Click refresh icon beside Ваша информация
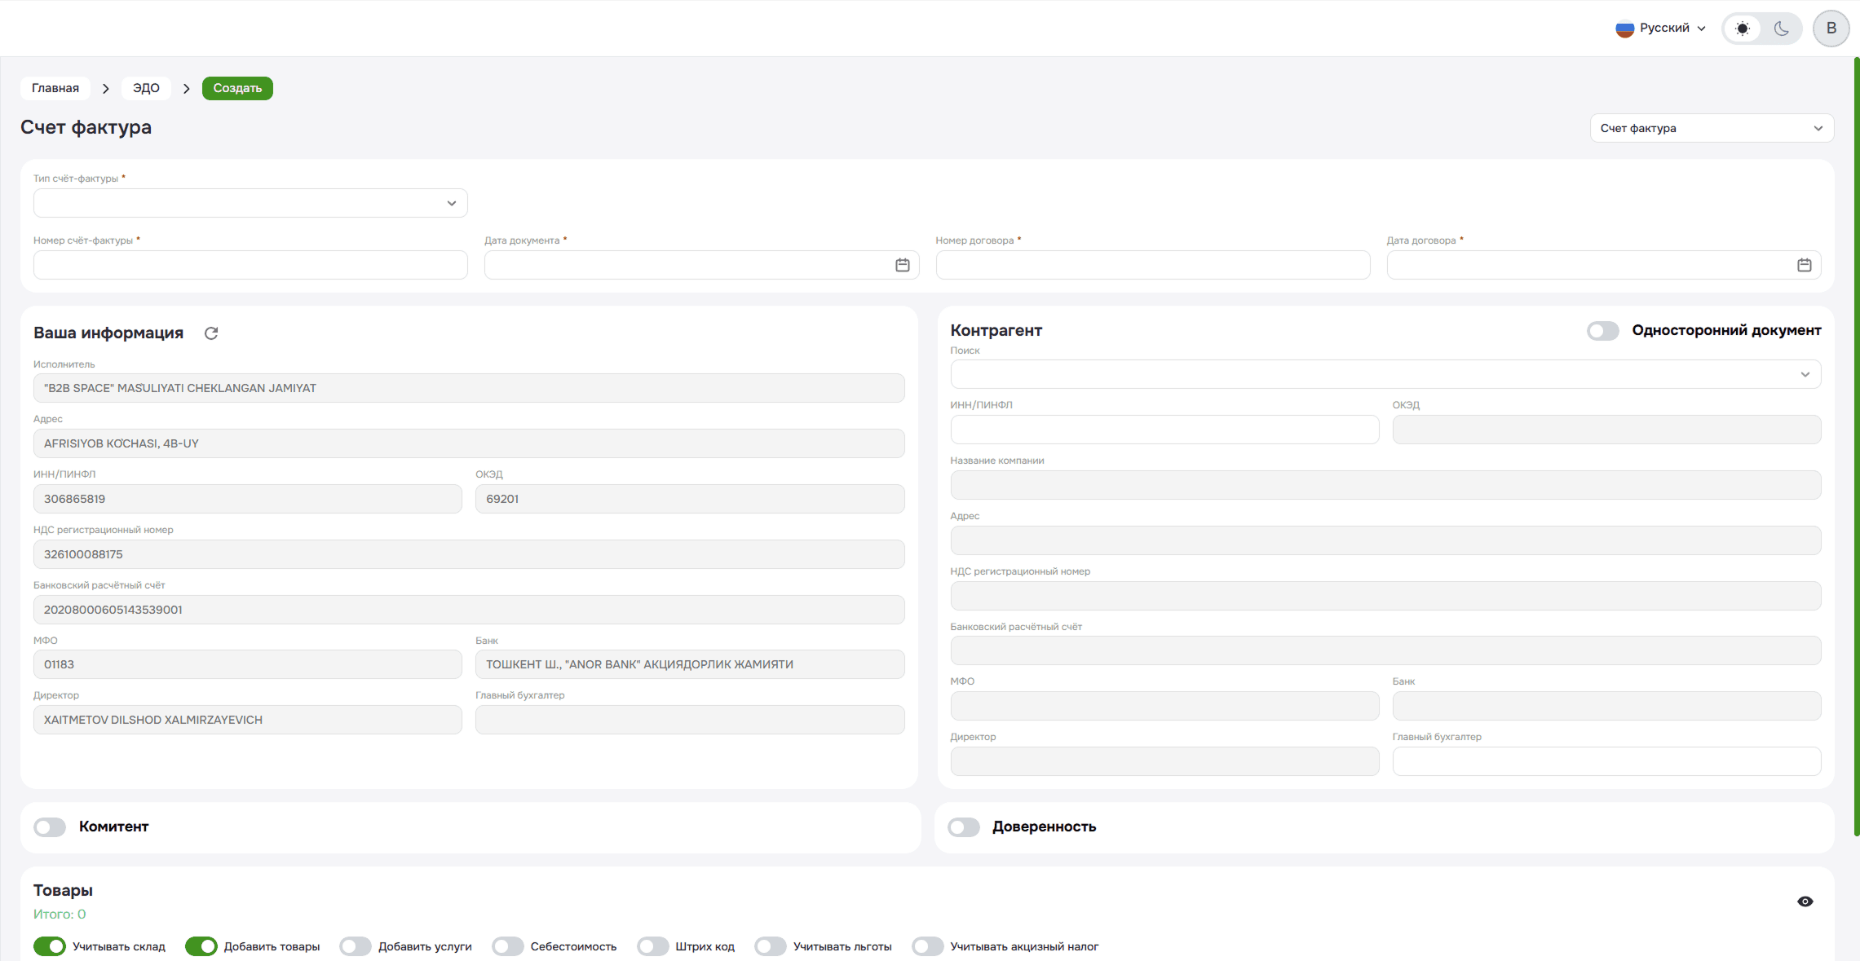This screenshot has width=1860, height=961. (211, 333)
